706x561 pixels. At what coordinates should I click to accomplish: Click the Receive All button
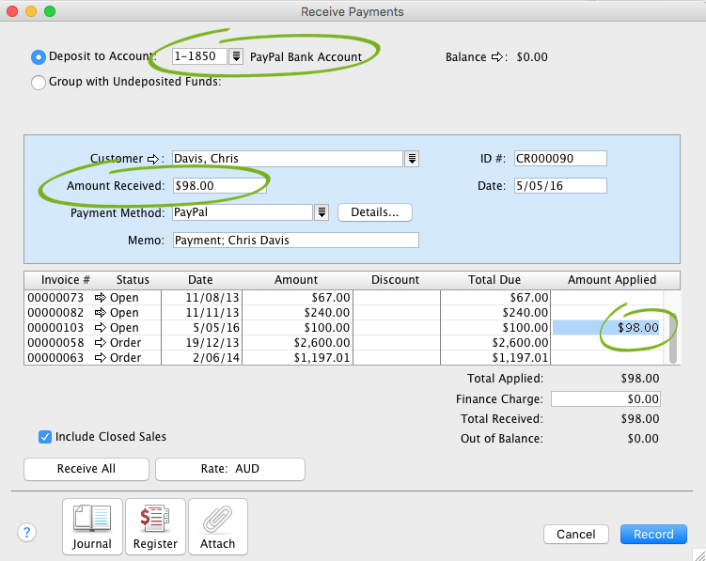point(86,469)
